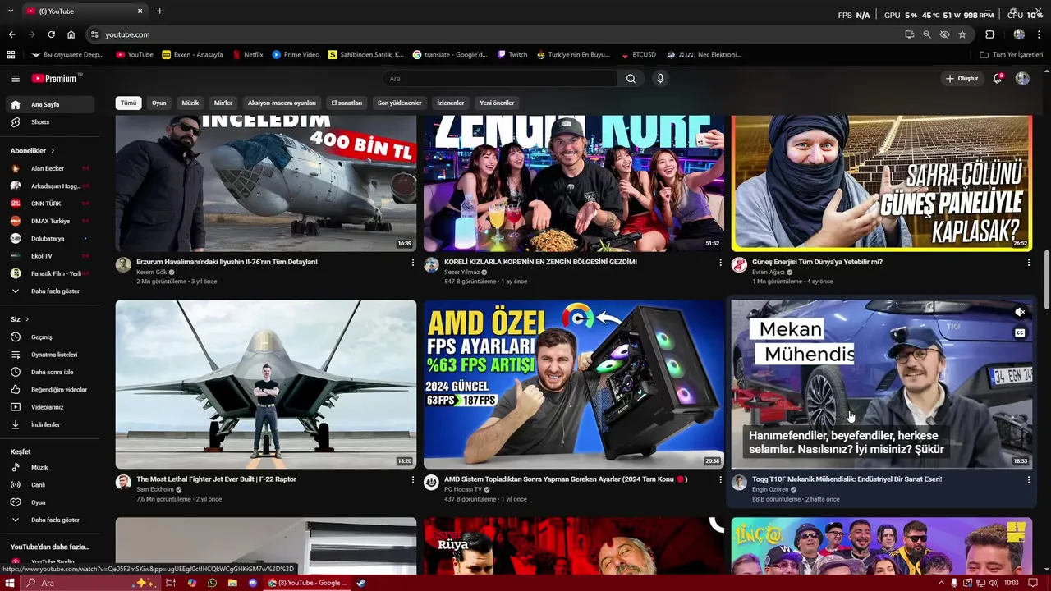Screen dimensions: 1051x591
Task: Open the account avatar menu on YouTube
Action: click(1022, 79)
